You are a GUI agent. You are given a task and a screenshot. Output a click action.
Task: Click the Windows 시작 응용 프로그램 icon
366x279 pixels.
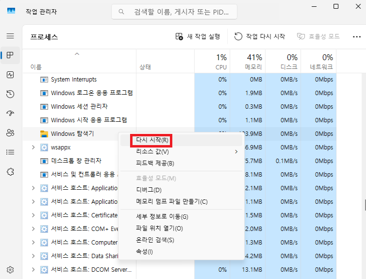tap(44, 120)
